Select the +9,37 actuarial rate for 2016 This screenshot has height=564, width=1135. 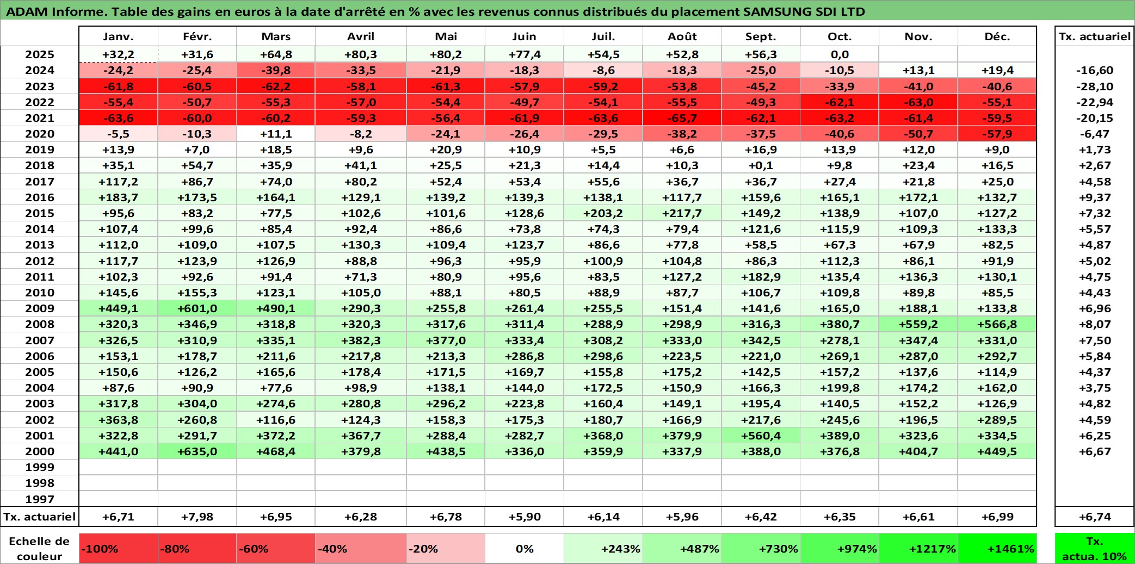[1095, 197]
